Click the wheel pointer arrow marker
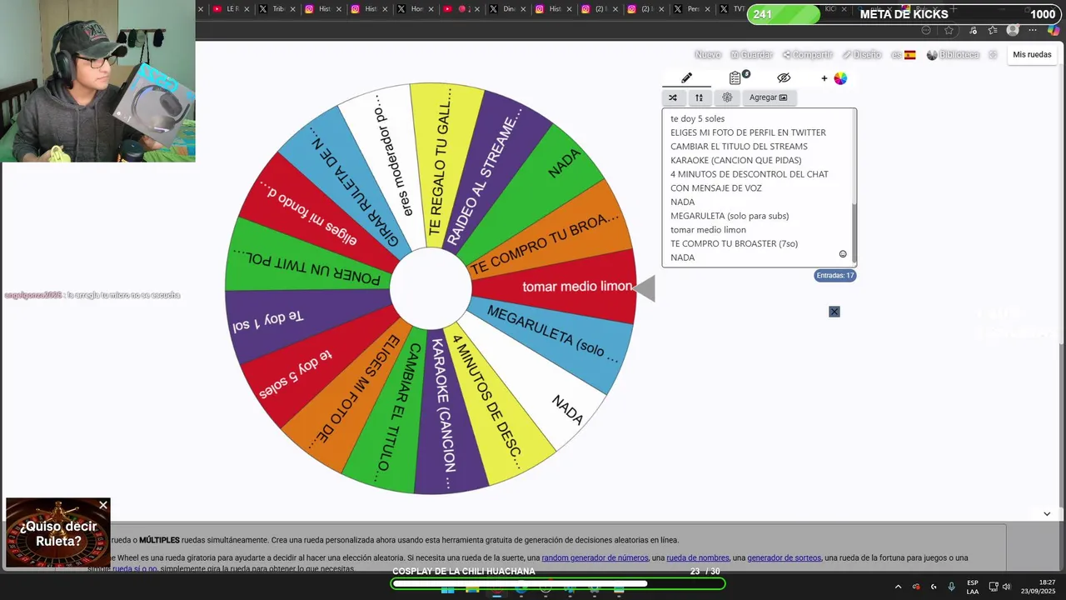1066x600 pixels. point(645,288)
